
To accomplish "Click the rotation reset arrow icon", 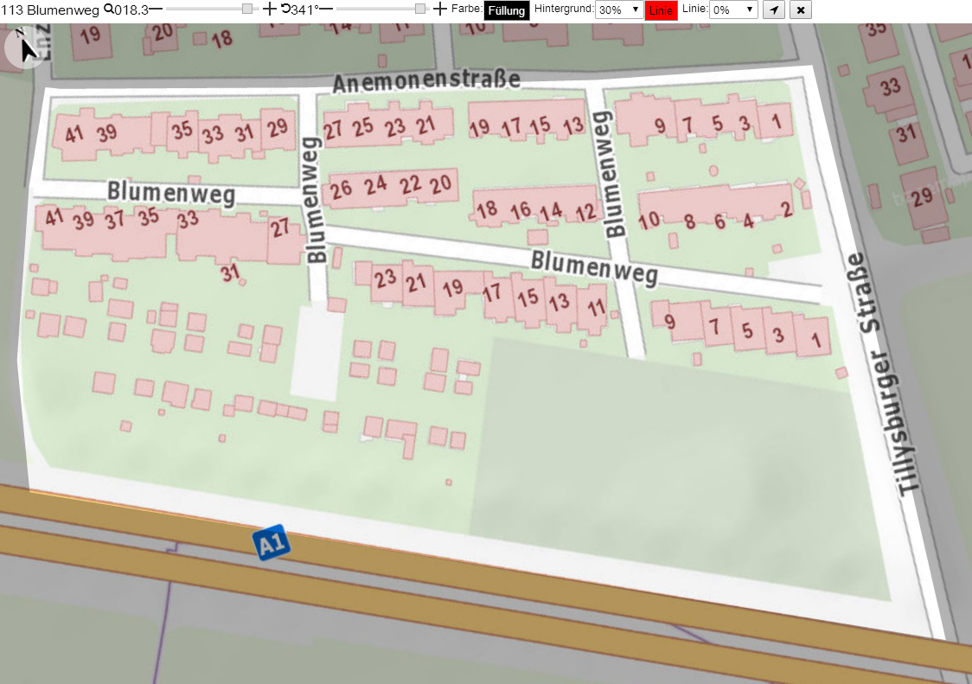I will [x=285, y=9].
